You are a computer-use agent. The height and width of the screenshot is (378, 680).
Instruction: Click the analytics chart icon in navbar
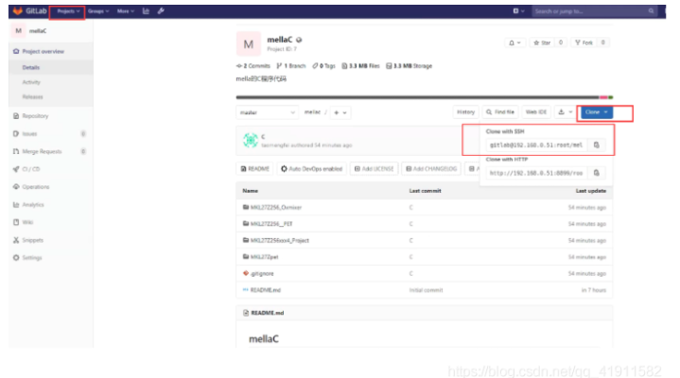point(146,11)
